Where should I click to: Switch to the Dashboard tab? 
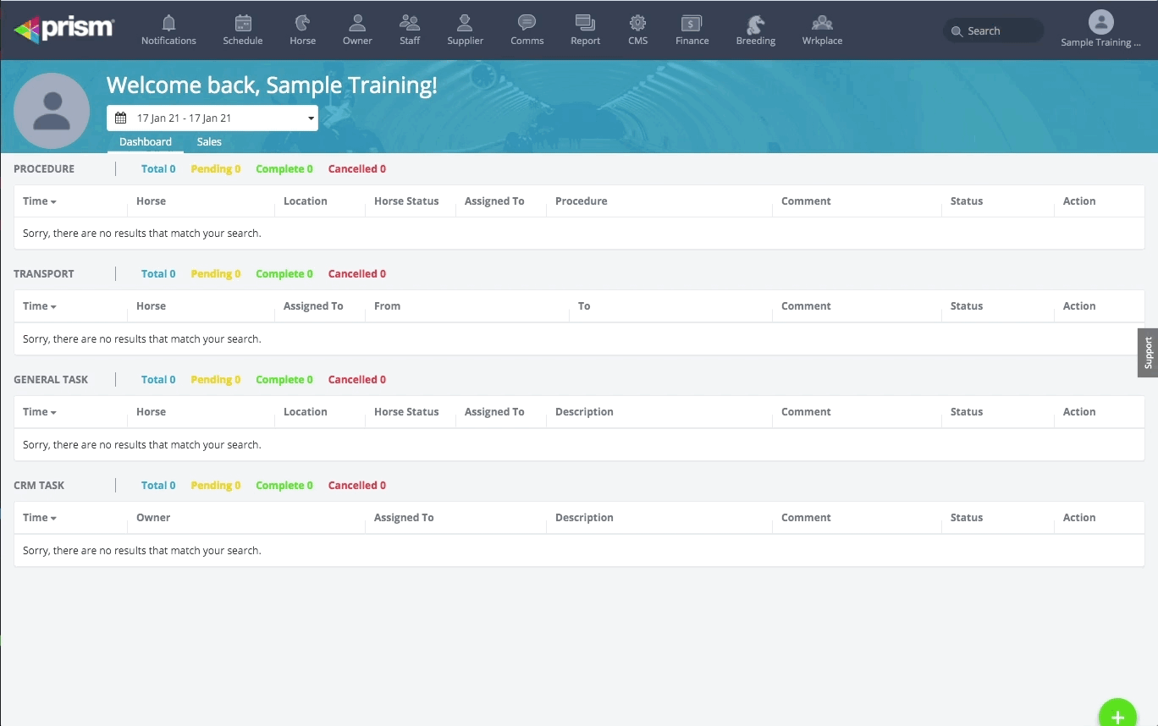[x=146, y=142]
